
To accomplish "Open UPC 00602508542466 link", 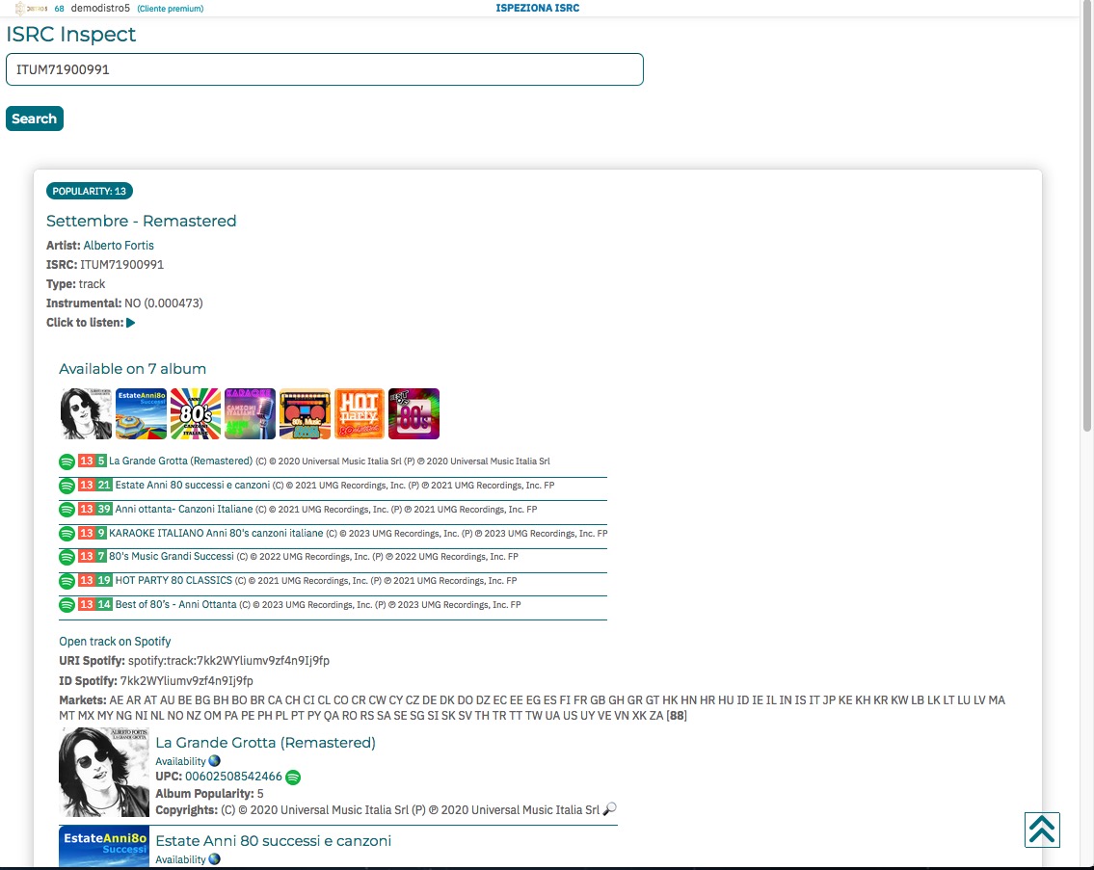I will click(x=233, y=777).
